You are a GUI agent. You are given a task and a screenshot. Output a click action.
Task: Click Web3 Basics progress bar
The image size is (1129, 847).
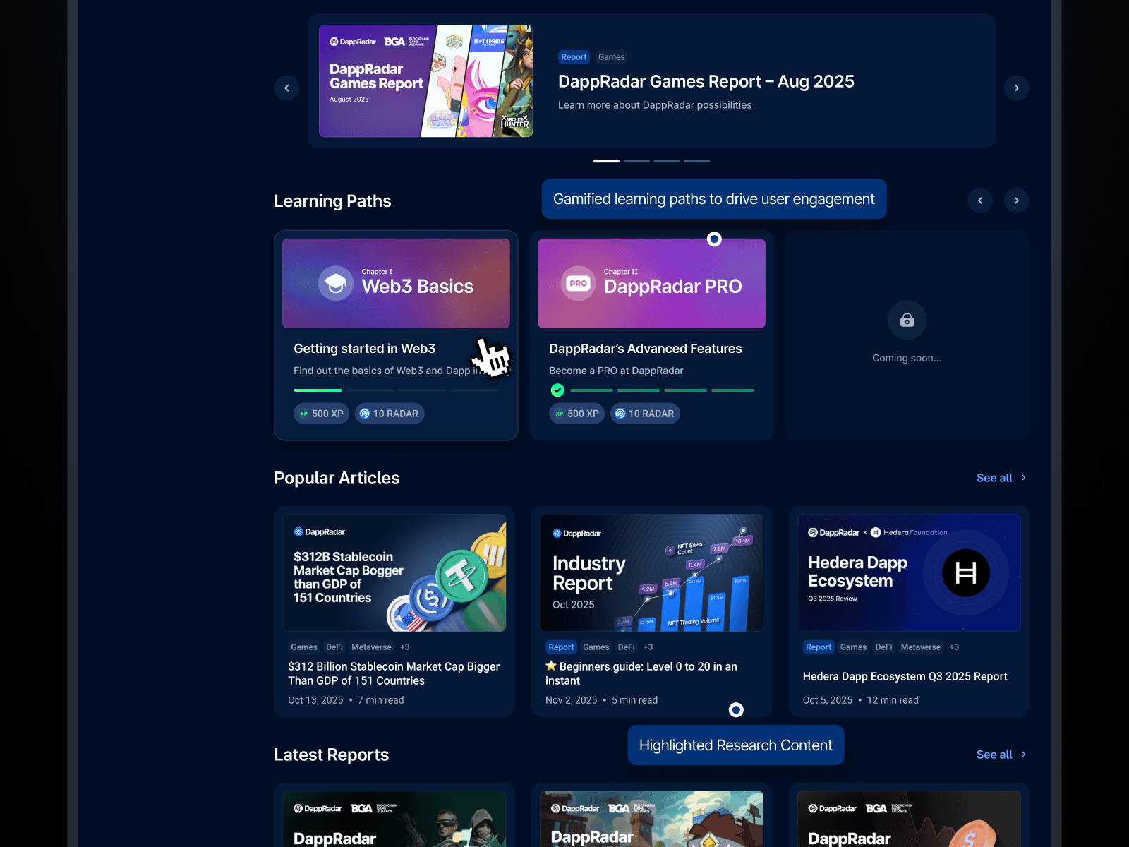396,390
